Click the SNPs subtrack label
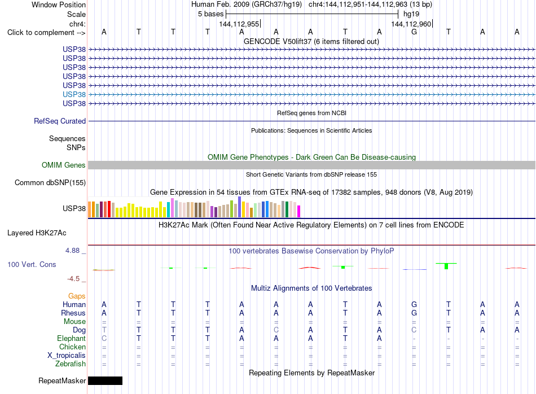This screenshot has height=394, width=536. click(x=76, y=147)
